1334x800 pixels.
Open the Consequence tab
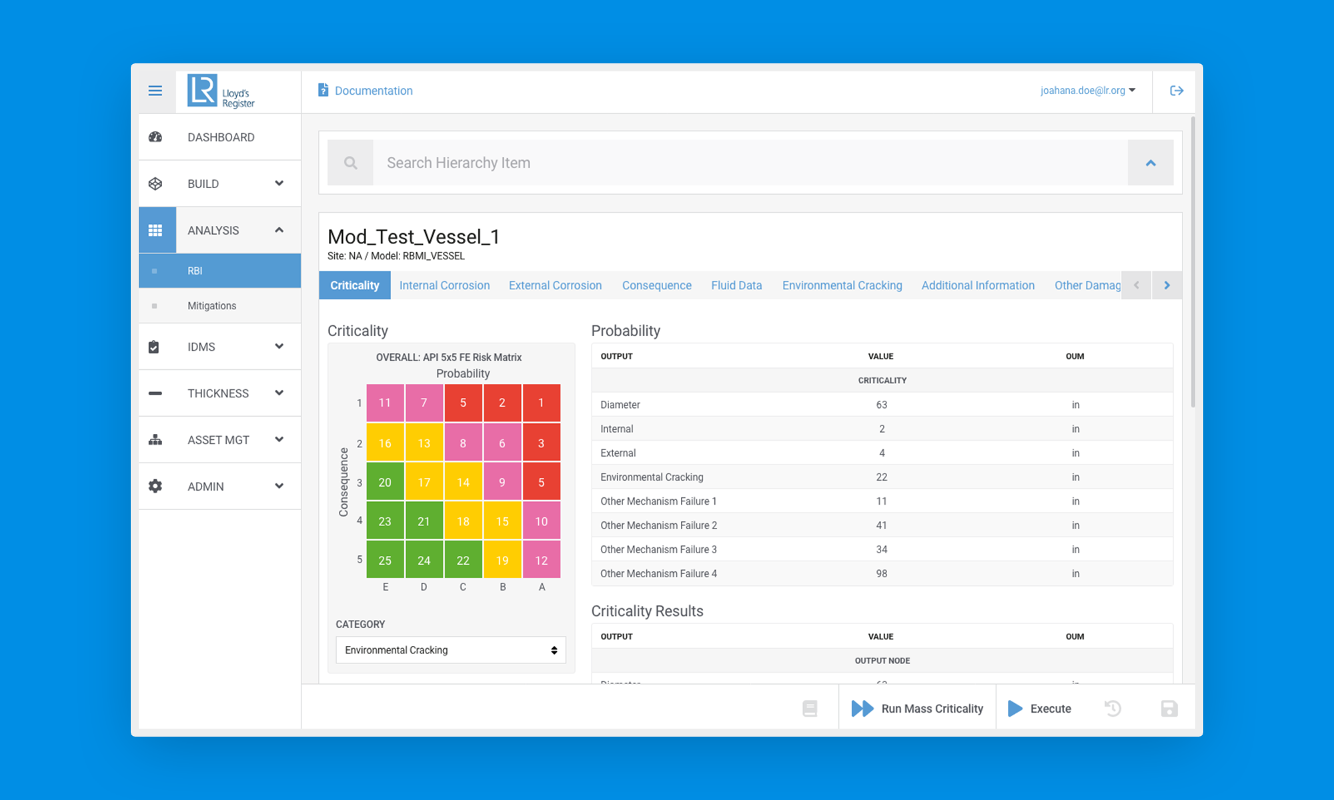657,285
